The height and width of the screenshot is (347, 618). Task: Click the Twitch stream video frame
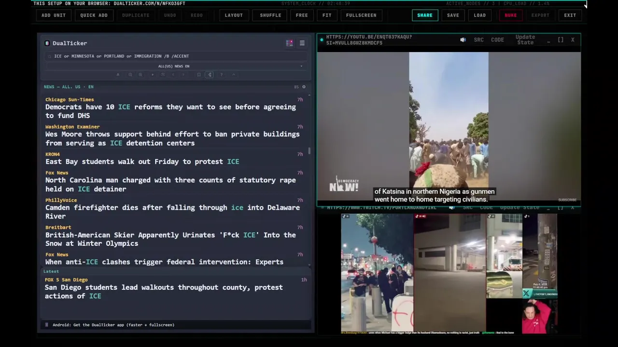point(449,273)
